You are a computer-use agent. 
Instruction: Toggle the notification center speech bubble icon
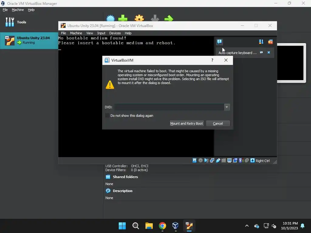(x=219, y=42)
